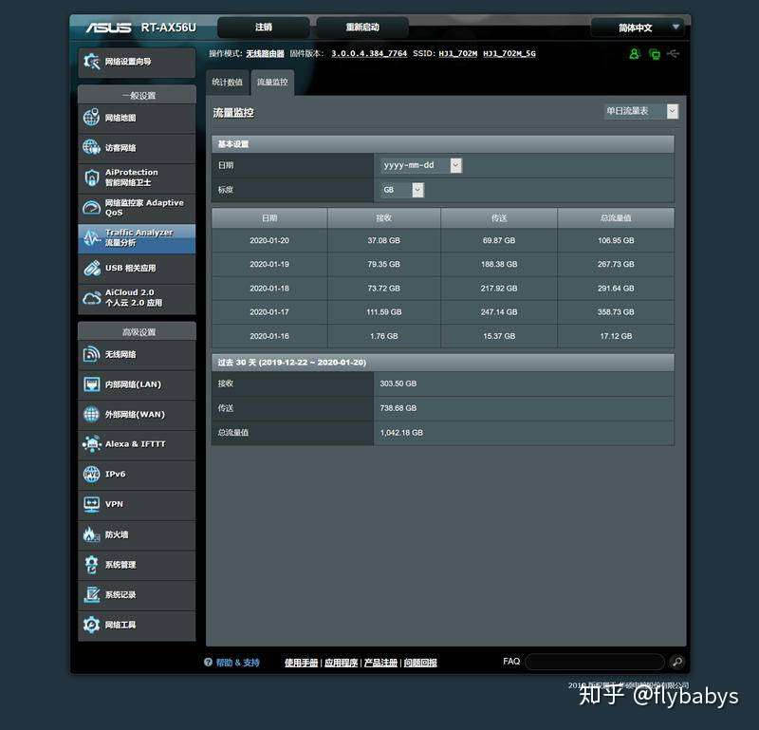Click the HJ1_702M_5G SSID link
Screen dimensions: 759x730
[509, 53]
